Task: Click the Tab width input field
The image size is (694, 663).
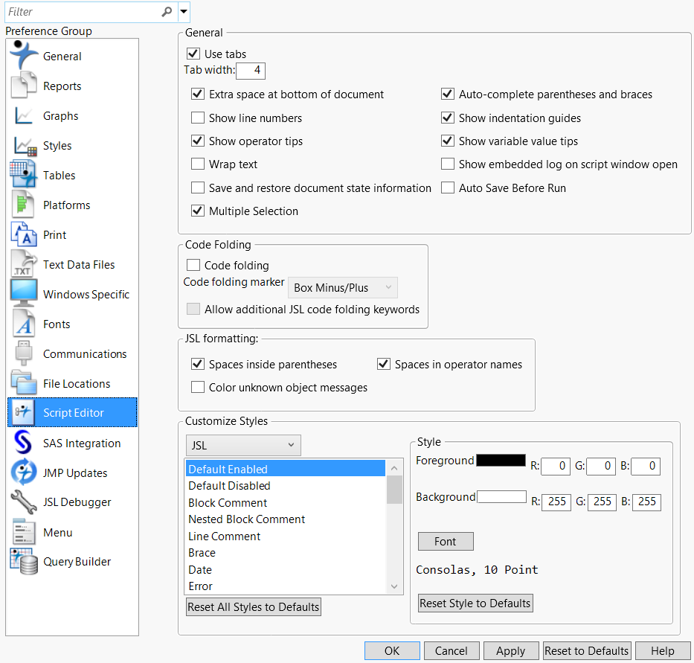Action: (251, 71)
